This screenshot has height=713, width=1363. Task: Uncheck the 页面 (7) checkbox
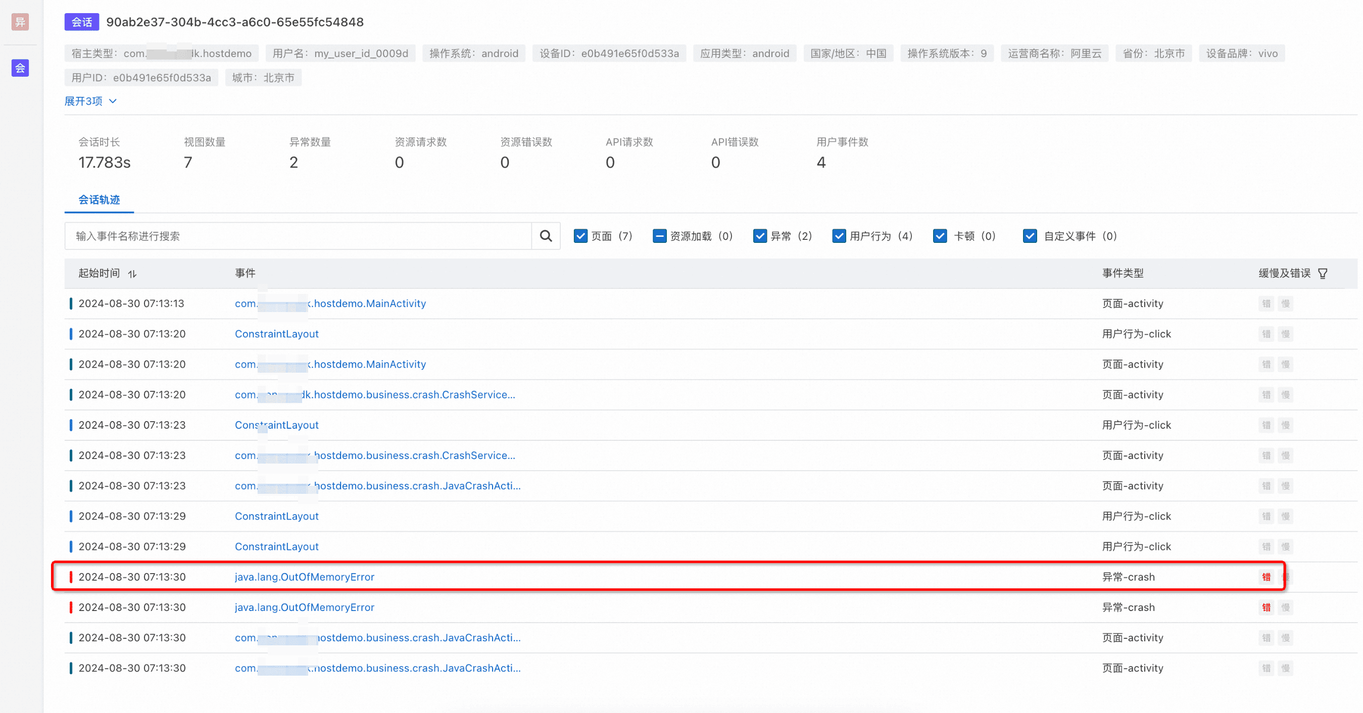click(580, 236)
